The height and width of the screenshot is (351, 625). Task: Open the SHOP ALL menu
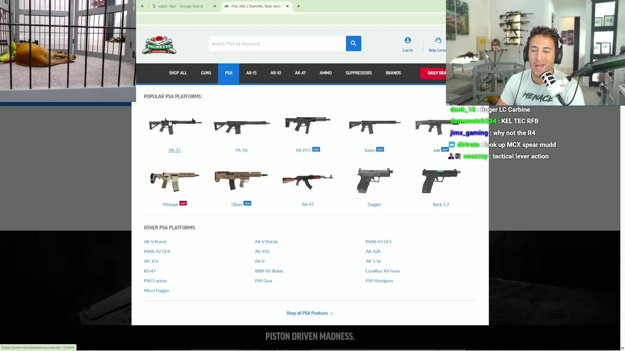click(x=178, y=73)
